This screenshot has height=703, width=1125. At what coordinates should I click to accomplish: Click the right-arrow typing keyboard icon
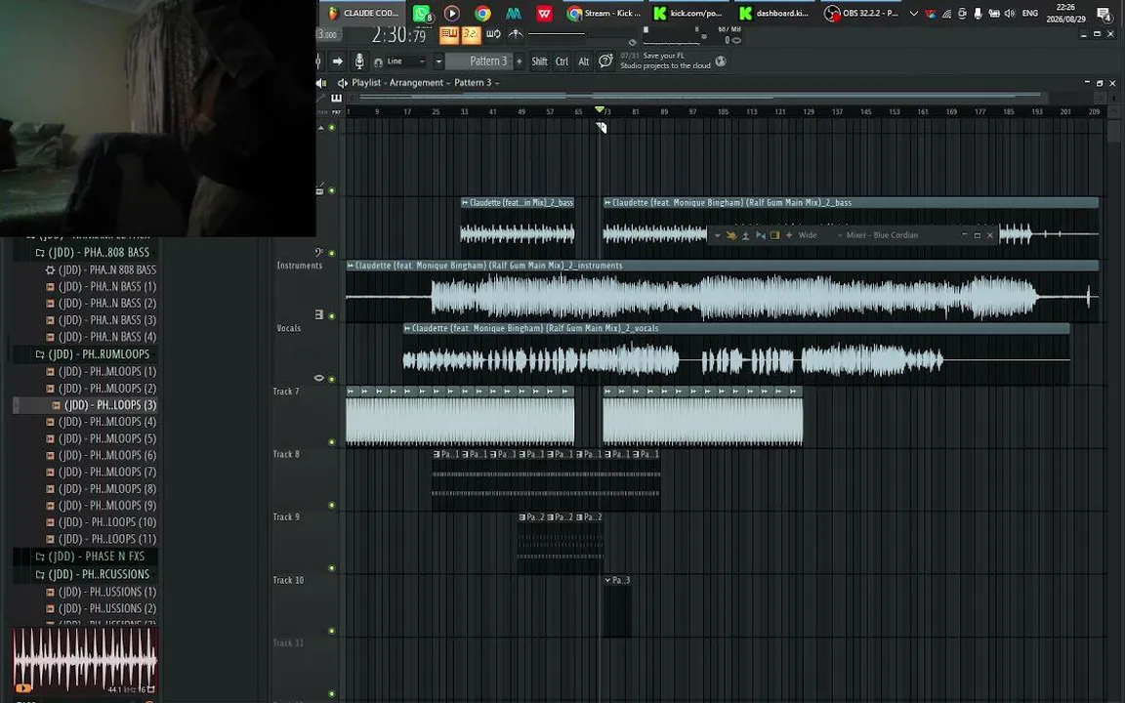[337, 61]
